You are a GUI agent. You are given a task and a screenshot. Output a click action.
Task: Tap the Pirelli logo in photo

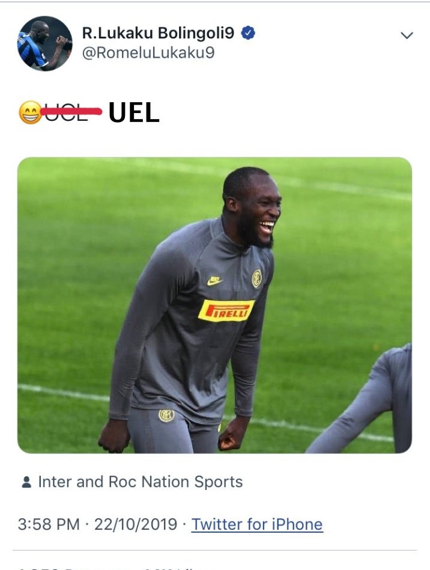tap(226, 311)
